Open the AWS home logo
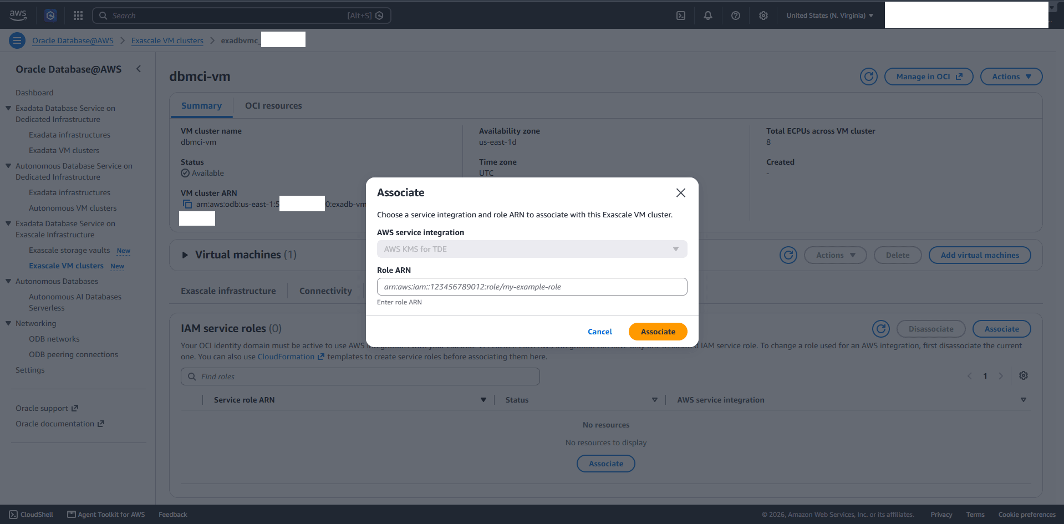Viewport: 1064px width, 524px height. [18, 16]
